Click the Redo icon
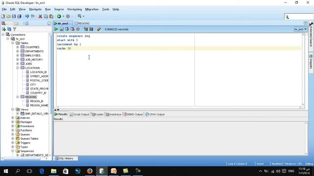314x176 pixels. 33,16
